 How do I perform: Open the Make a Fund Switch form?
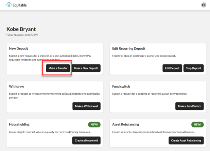point(190,106)
